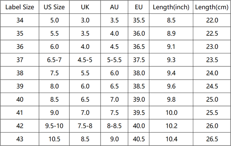
Task: Click the 22.0 cm length cell
Action: click(212, 20)
